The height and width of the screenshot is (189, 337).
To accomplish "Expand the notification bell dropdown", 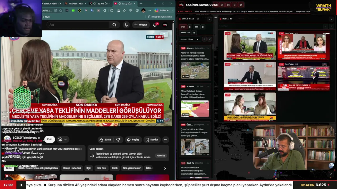I will coord(65,140).
